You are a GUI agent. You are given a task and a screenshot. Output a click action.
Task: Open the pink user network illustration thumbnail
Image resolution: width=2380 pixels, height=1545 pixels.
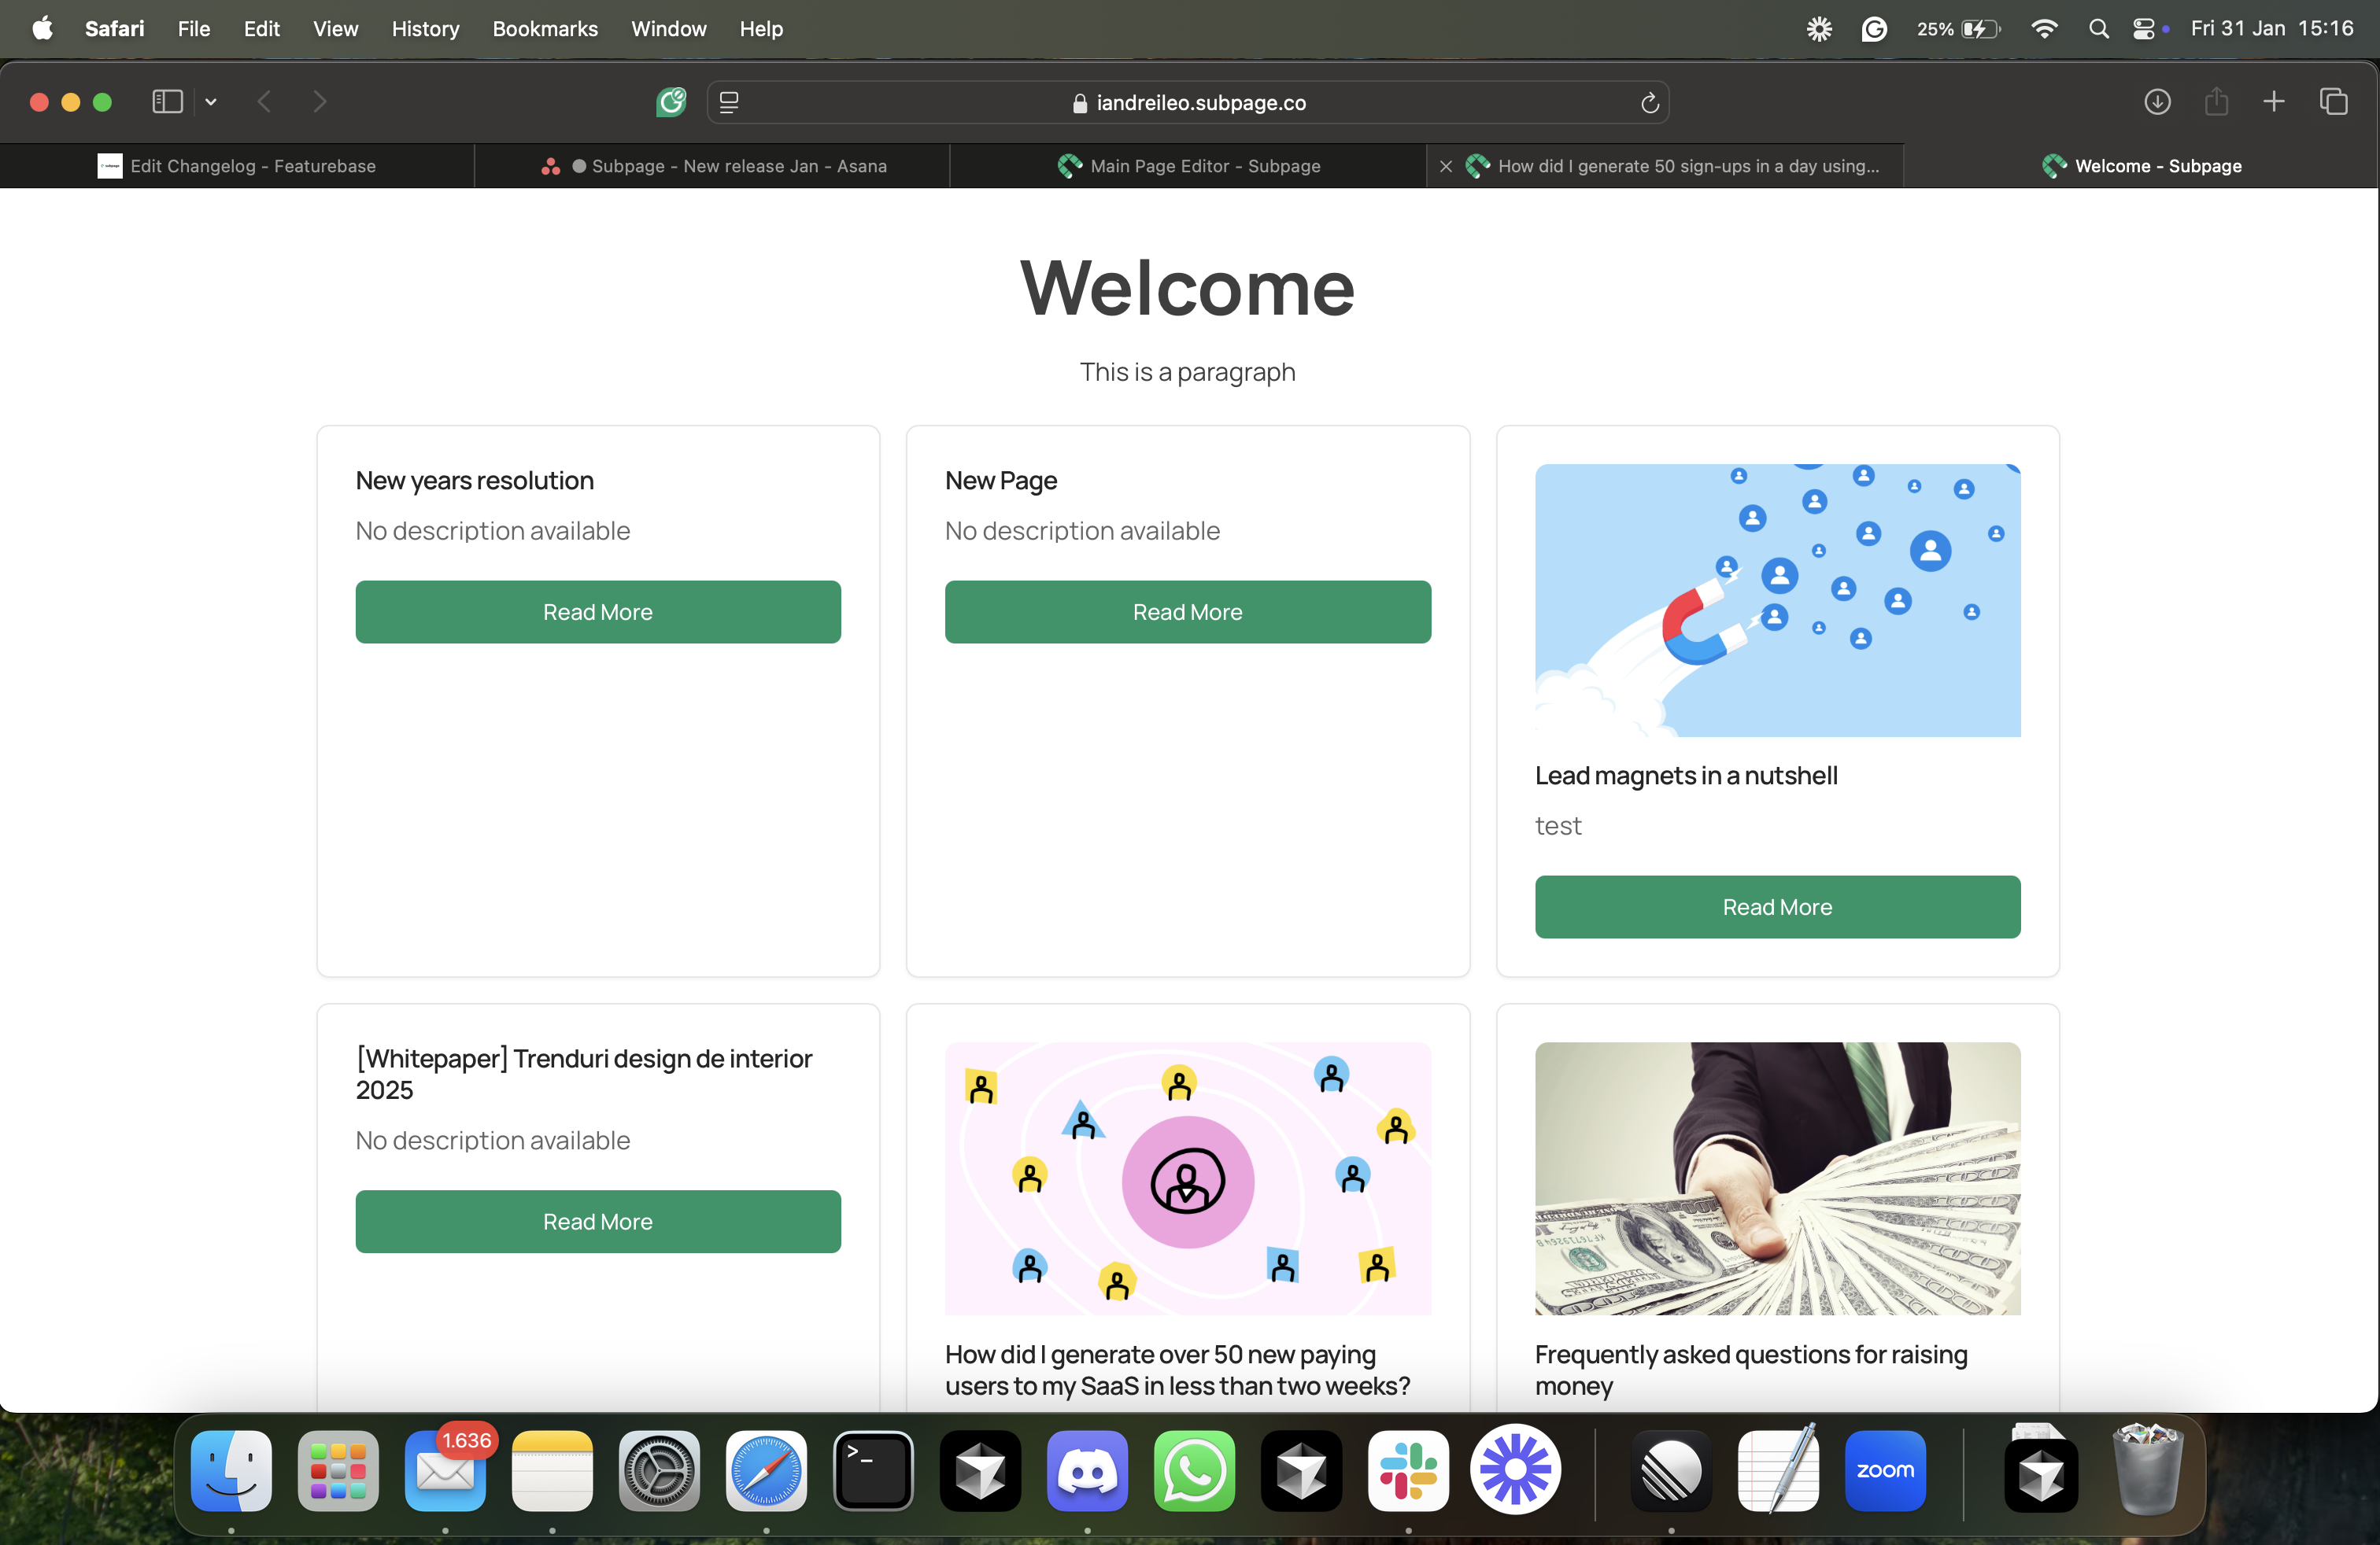tap(1188, 1178)
